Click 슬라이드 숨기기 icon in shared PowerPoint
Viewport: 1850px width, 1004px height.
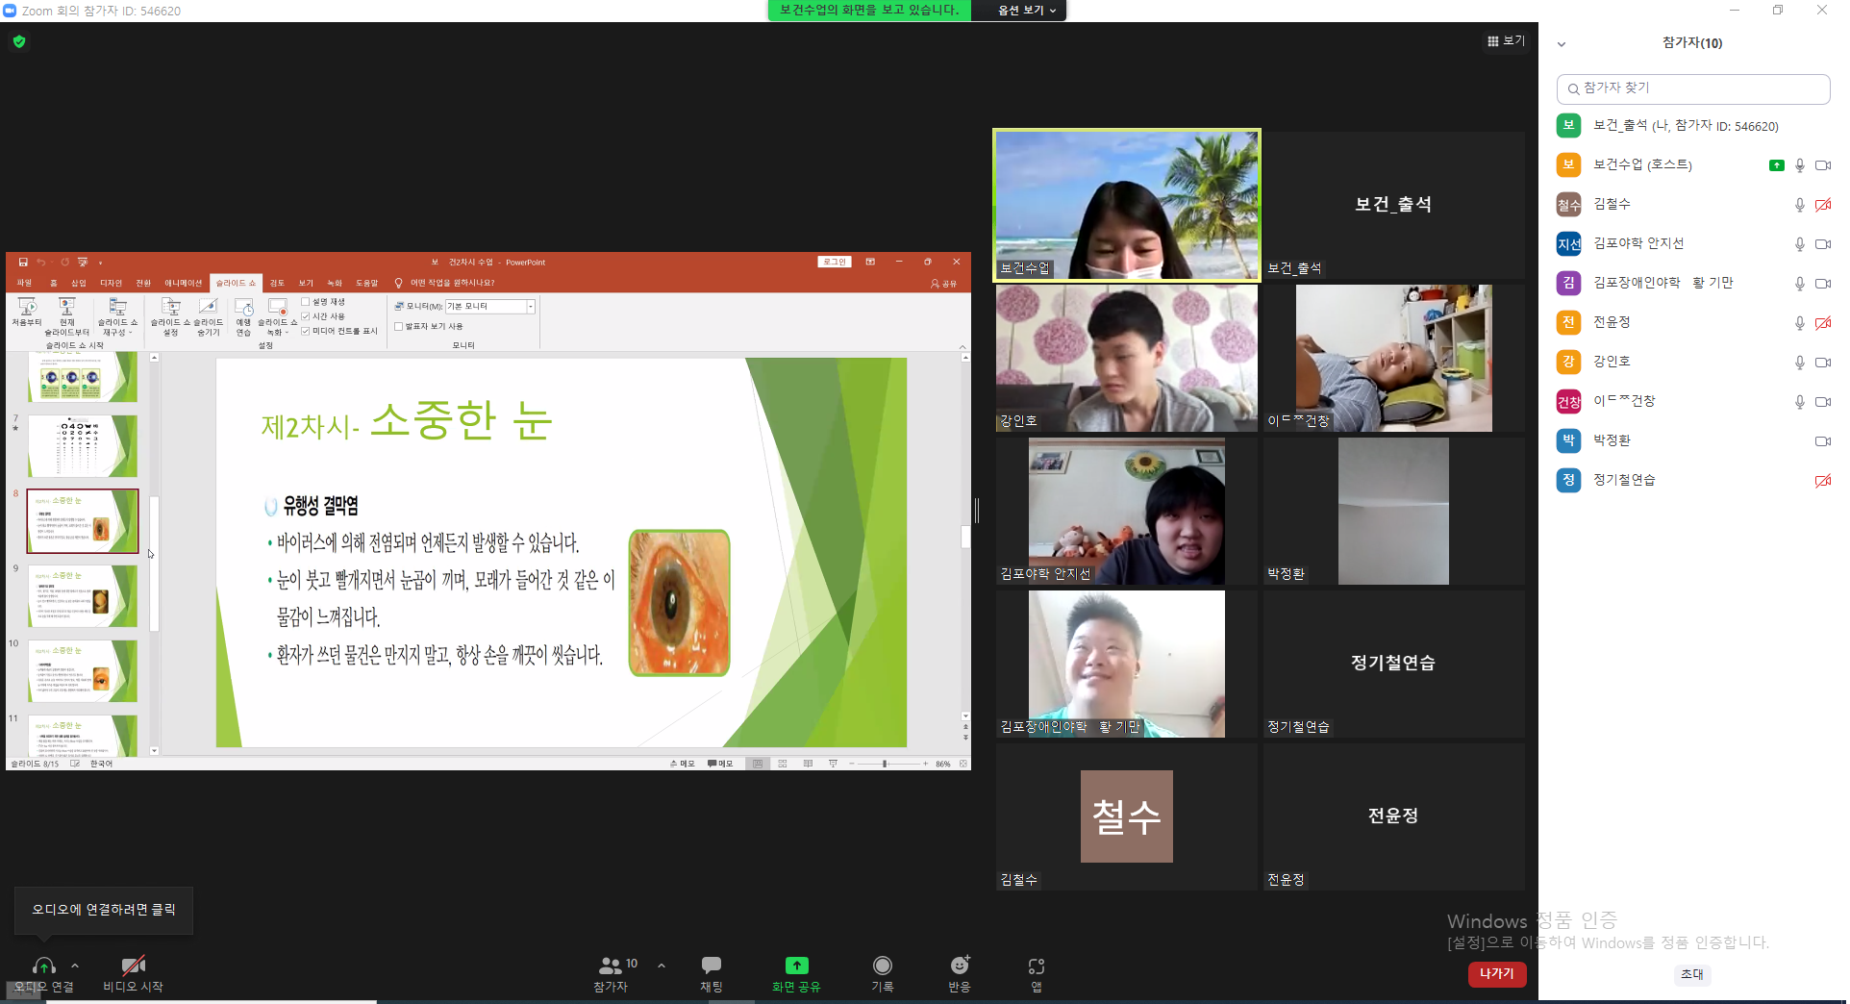pos(208,308)
